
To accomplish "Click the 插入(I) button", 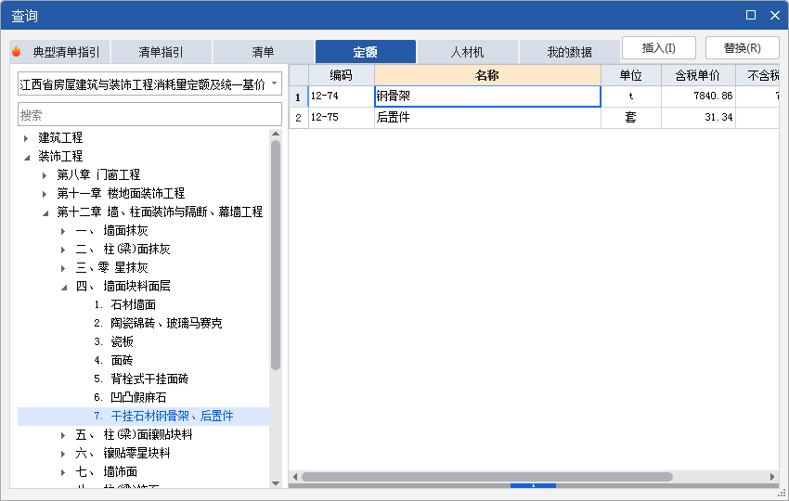I will pyautogui.click(x=659, y=48).
